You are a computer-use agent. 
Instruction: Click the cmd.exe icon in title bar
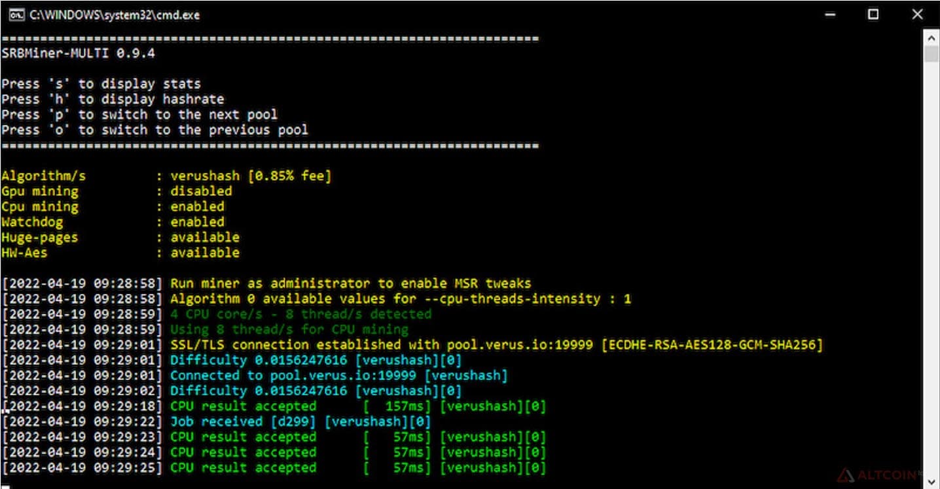click(16, 14)
